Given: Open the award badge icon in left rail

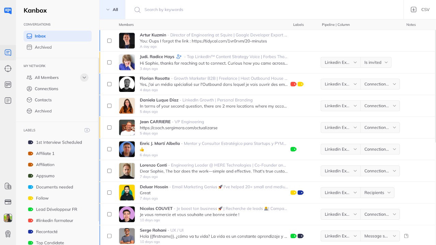Looking at the screenshot, I should [8, 234].
